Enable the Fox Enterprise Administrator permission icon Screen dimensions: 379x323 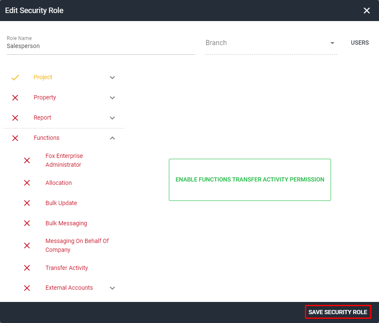27,160
